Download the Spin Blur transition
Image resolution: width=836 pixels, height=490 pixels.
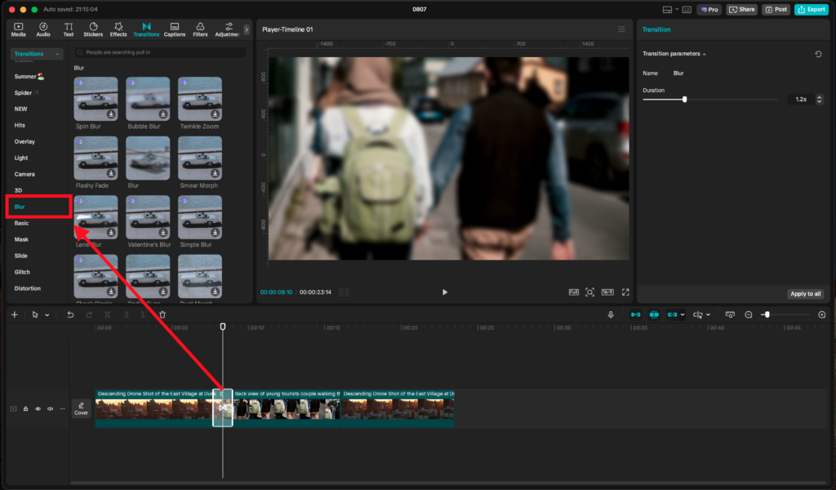tap(111, 114)
